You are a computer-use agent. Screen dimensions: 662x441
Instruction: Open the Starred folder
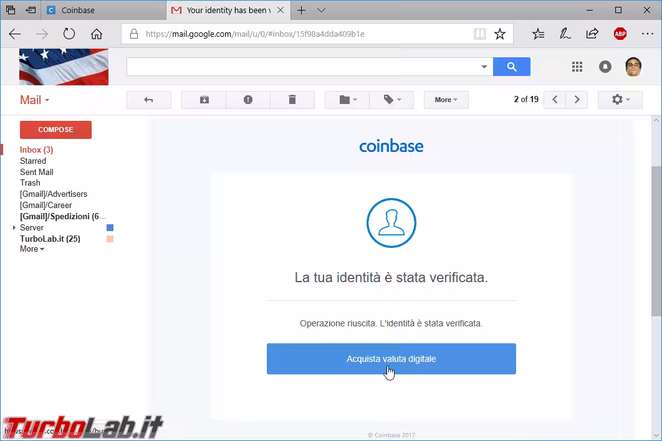(x=33, y=161)
